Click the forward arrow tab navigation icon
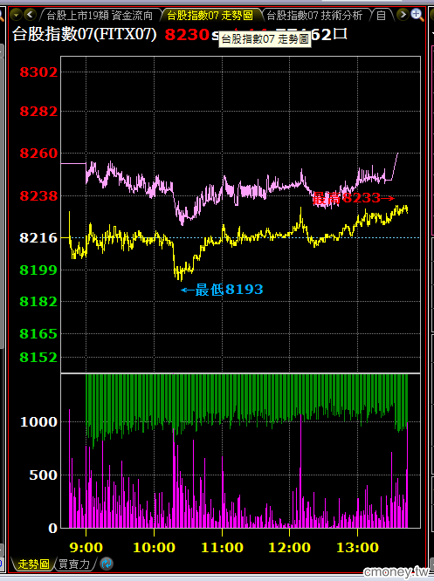 point(403,15)
